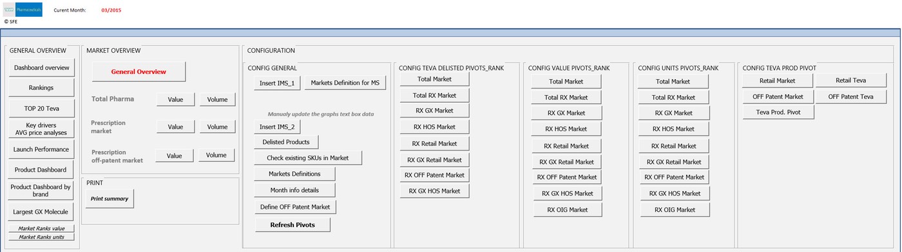
Task: Click the Refresh Pivots button
Action: click(x=293, y=224)
